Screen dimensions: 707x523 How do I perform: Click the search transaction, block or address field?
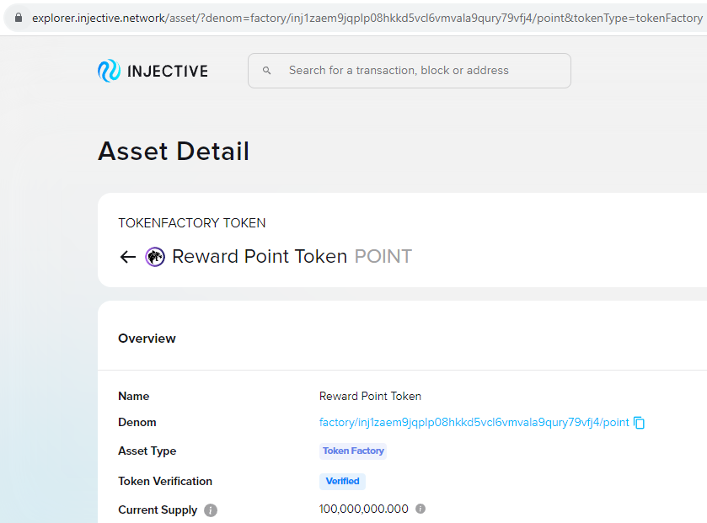410,71
